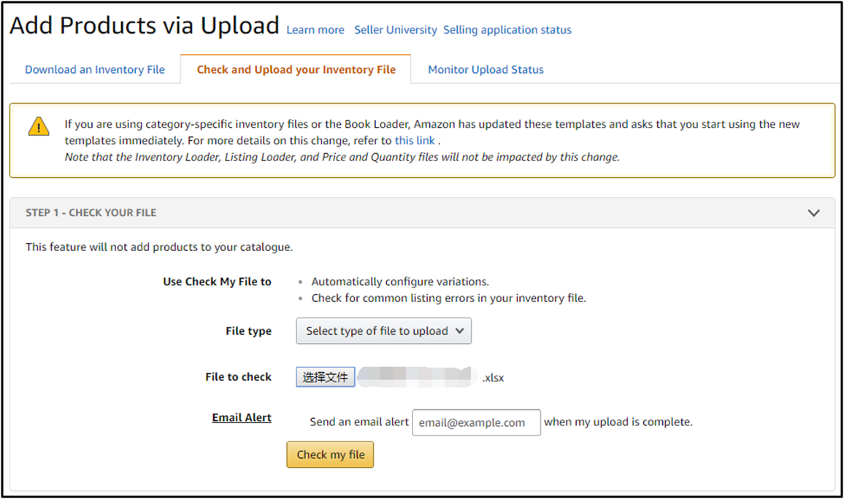Click the Email Alert underlined label

click(242, 418)
